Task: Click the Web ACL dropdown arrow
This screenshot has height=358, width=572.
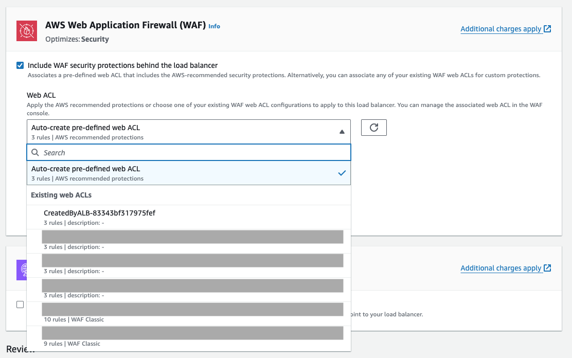Action: point(342,132)
